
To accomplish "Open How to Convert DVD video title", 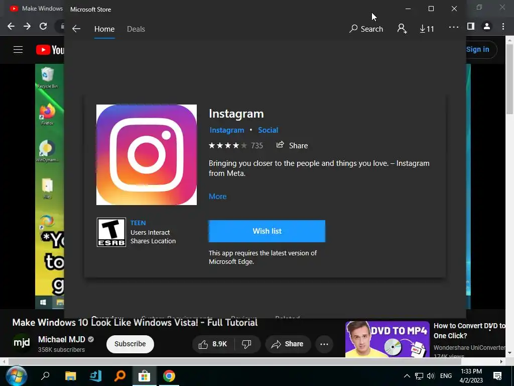I will (469, 331).
